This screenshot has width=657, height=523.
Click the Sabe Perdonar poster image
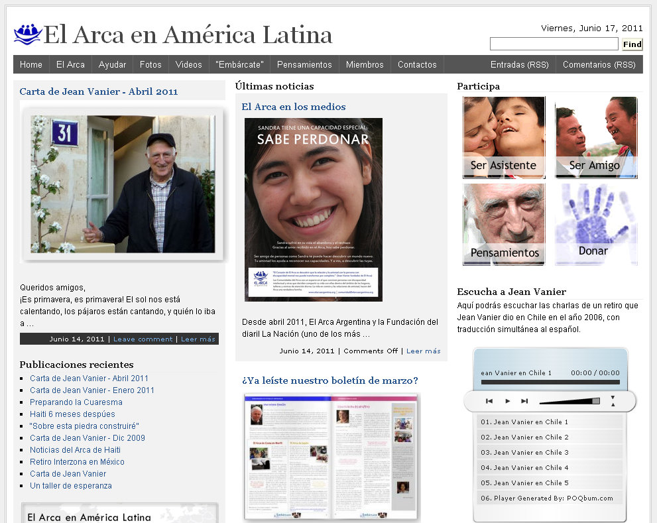314,209
